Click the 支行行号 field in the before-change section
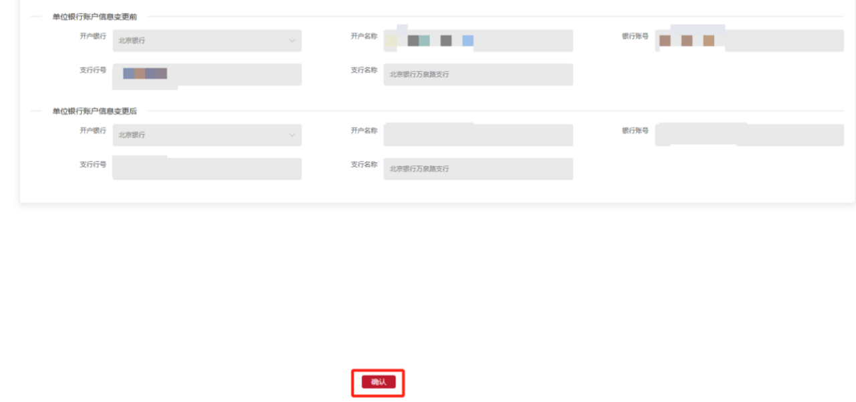Viewport: 856px width, 402px height. click(x=206, y=74)
